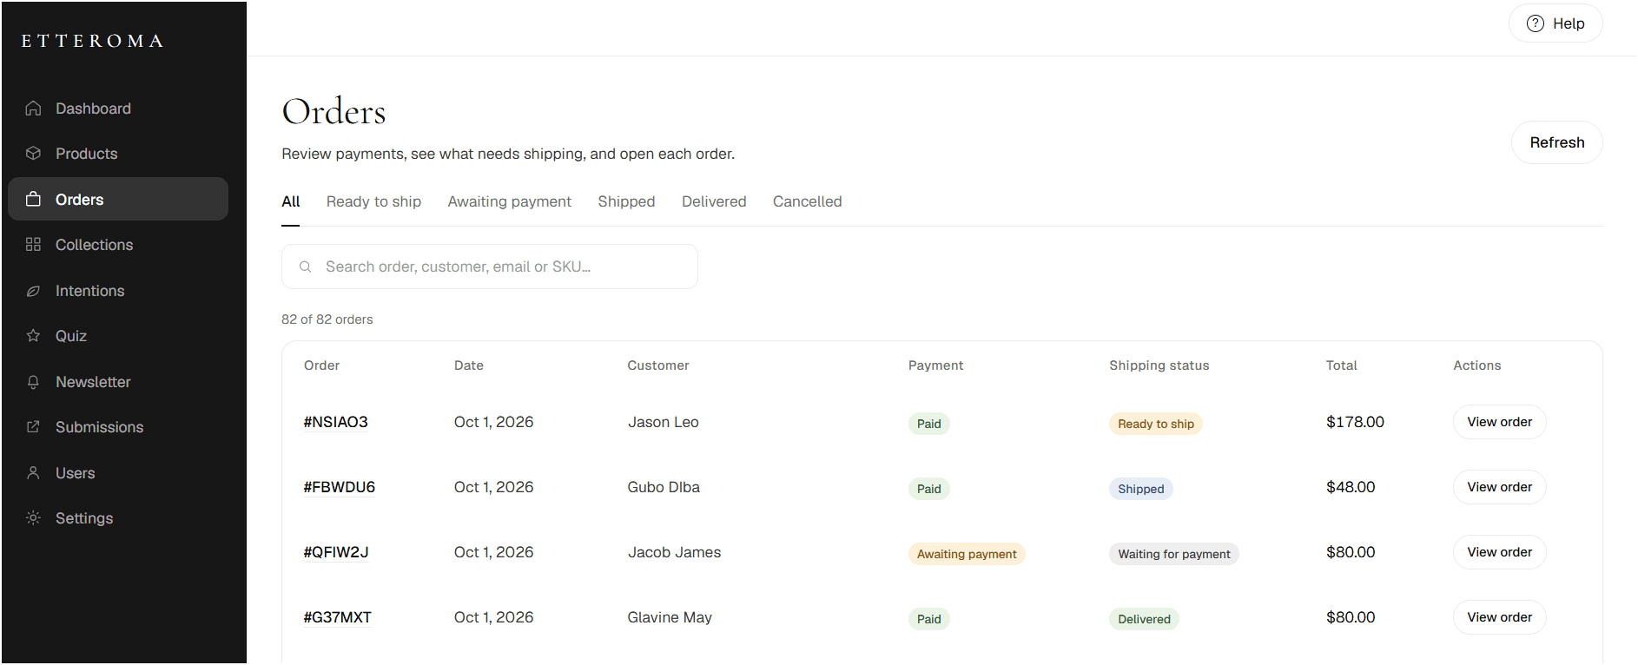Open order link #NSIAO3
This screenshot has height=665, width=1638.
click(x=336, y=422)
